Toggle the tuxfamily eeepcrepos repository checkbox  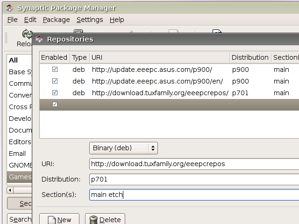[x=55, y=93]
